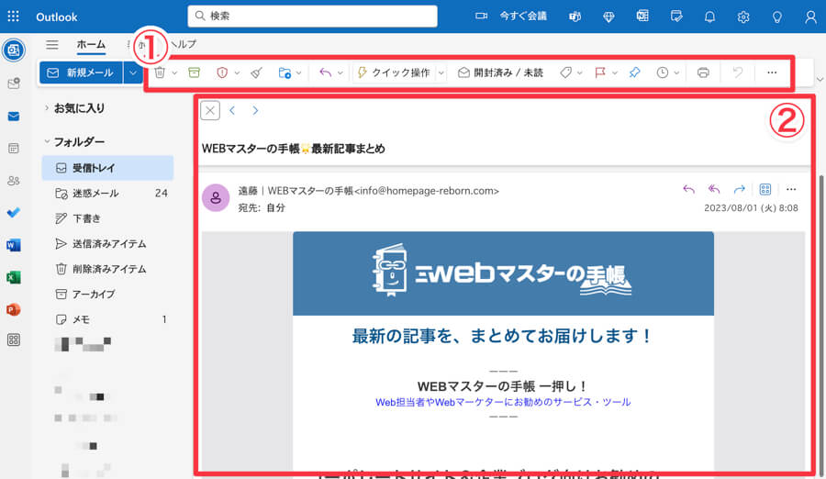Open the 新規メール dropdown arrow

pyautogui.click(x=134, y=72)
